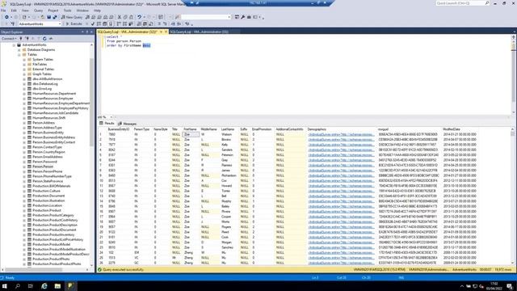The image size is (517, 291).
Task: Collapse the Tables folder
Action: coord(19,54)
